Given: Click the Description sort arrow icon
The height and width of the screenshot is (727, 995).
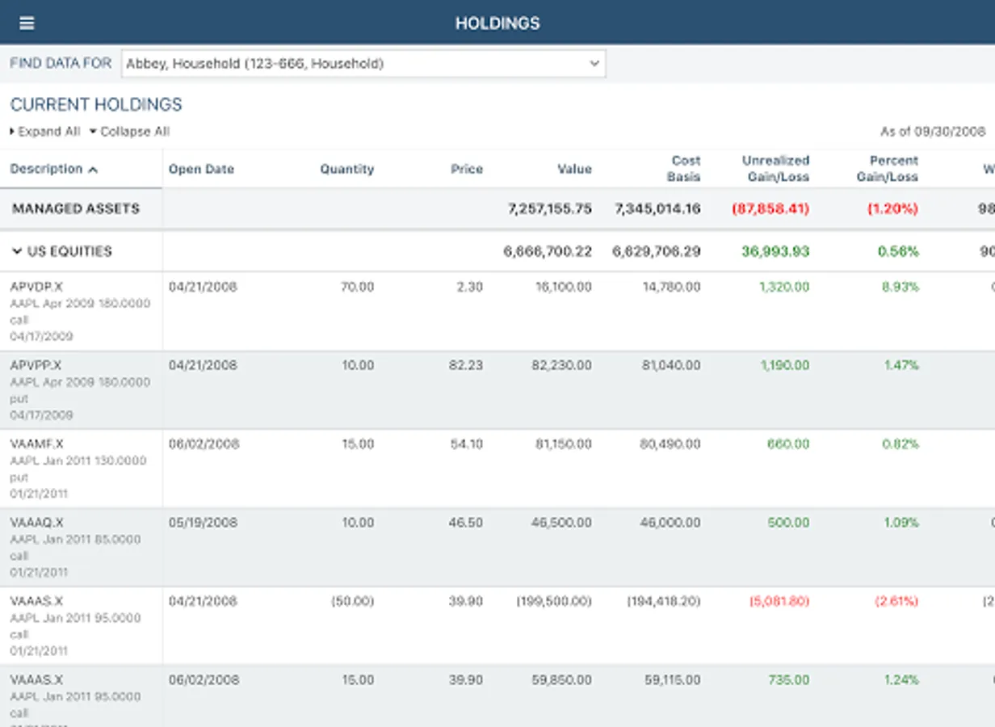Looking at the screenshot, I should pos(93,170).
